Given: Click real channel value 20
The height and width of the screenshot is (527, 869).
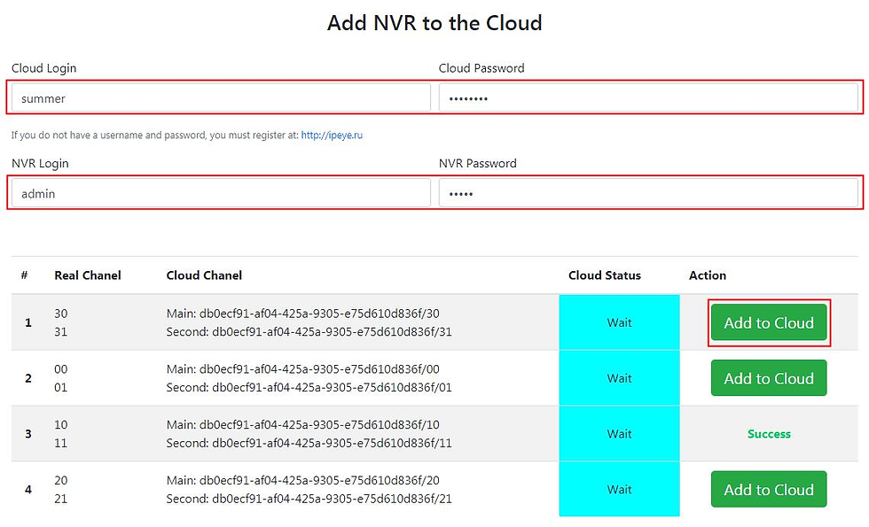Looking at the screenshot, I should (61, 480).
